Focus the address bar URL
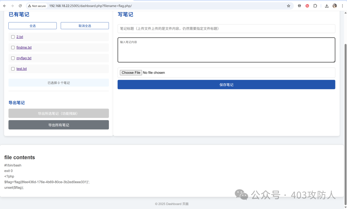Viewport: 347px width, 209px height. coord(90,6)
